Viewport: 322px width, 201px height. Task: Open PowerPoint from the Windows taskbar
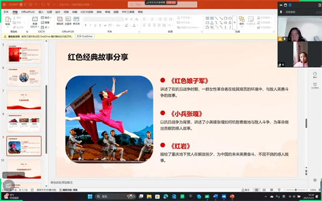pos(232,197)
